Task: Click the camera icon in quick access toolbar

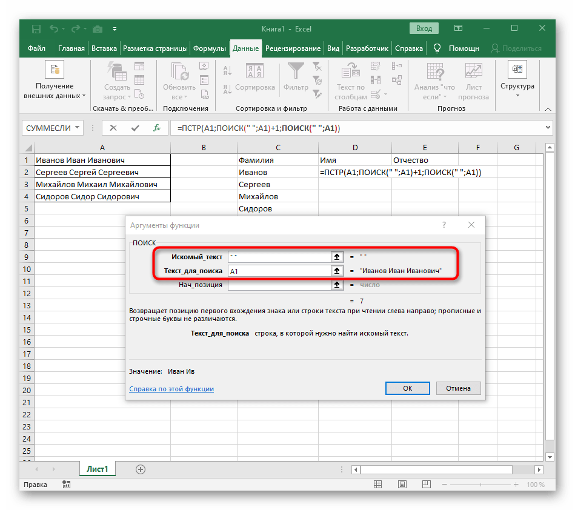Action: (97, 29)
